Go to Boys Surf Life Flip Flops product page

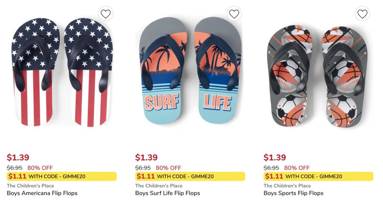coord(168,193)
